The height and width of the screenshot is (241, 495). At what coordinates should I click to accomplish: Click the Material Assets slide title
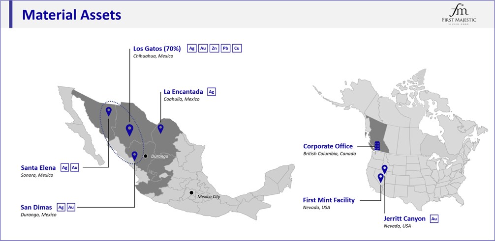pyautogui.click(x=72, y=15)
